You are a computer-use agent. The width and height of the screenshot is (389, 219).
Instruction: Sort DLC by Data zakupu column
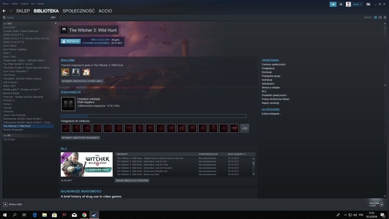(237, 154)
